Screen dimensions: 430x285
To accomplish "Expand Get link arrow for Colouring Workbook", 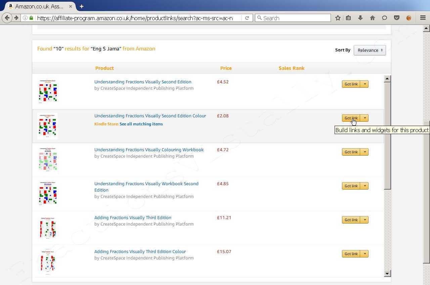I will [x=364, y=152].
